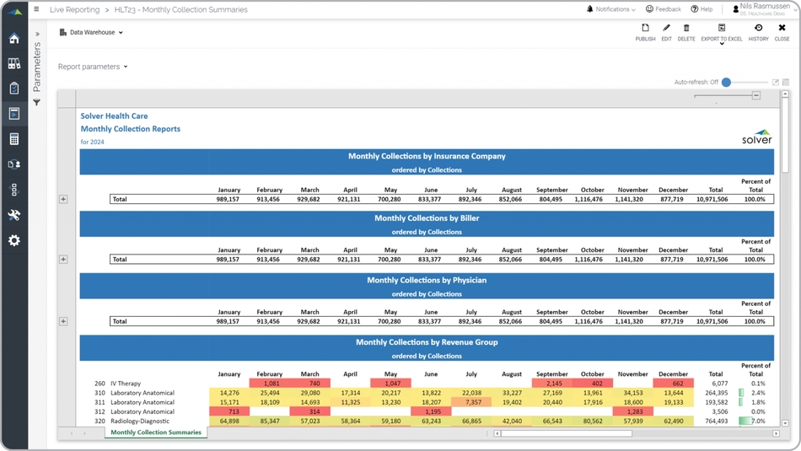This screenshot has height=451, width=801.
Task: Expand the Biller Total row
Action: 63,260
